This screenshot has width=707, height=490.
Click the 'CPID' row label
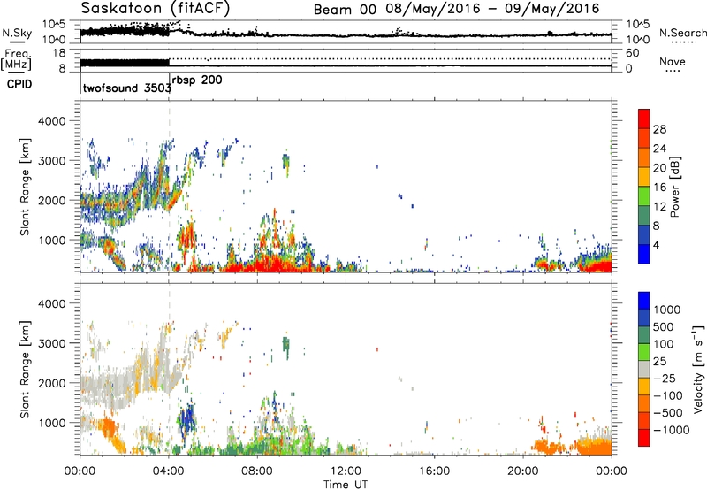[x=19, y=84]
